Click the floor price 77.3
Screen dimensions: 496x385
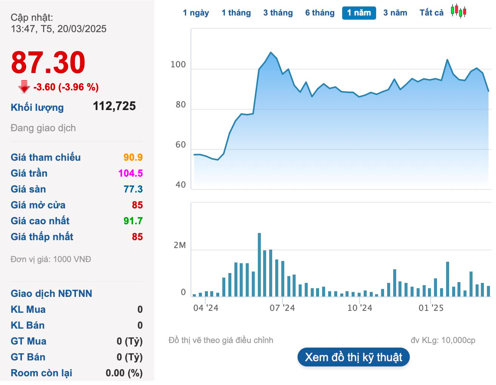tap(133, 189)
